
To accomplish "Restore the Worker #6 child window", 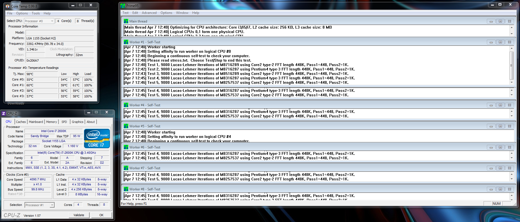I will click(500, 147).
